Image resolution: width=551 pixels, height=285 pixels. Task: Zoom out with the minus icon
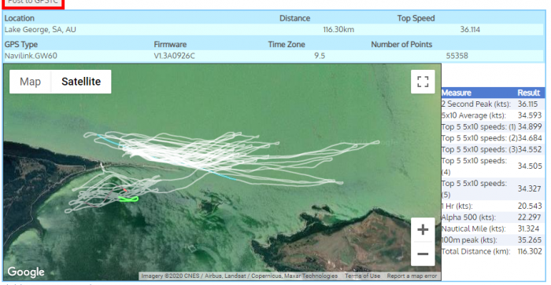point(423,254)
